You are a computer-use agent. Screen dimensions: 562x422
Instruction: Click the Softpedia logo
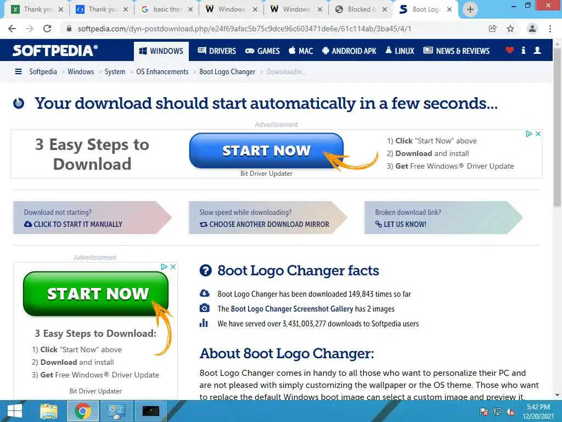[x=55, y=51]
